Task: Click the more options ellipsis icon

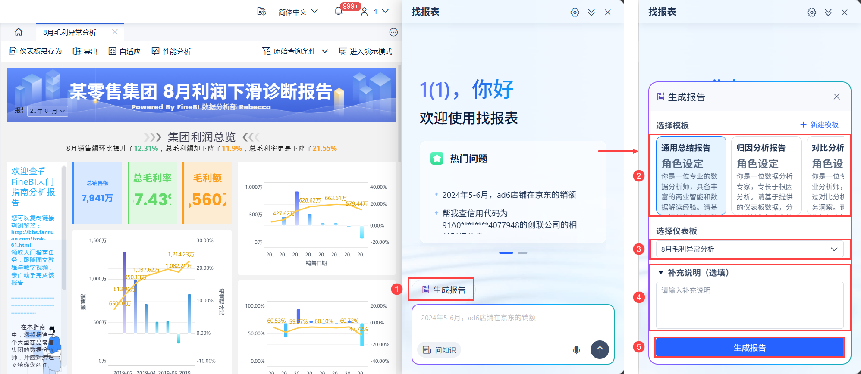Action: 393,32
